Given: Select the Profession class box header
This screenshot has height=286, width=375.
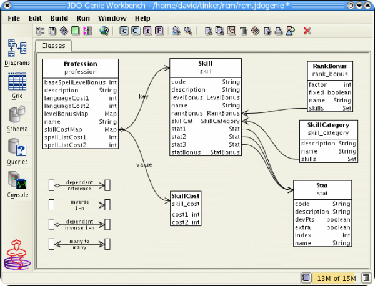Looking at the screenshot, I should coord(81,64).
